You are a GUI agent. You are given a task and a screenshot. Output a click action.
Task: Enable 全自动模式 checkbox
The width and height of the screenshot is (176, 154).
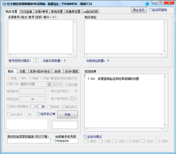pos(85,136)
